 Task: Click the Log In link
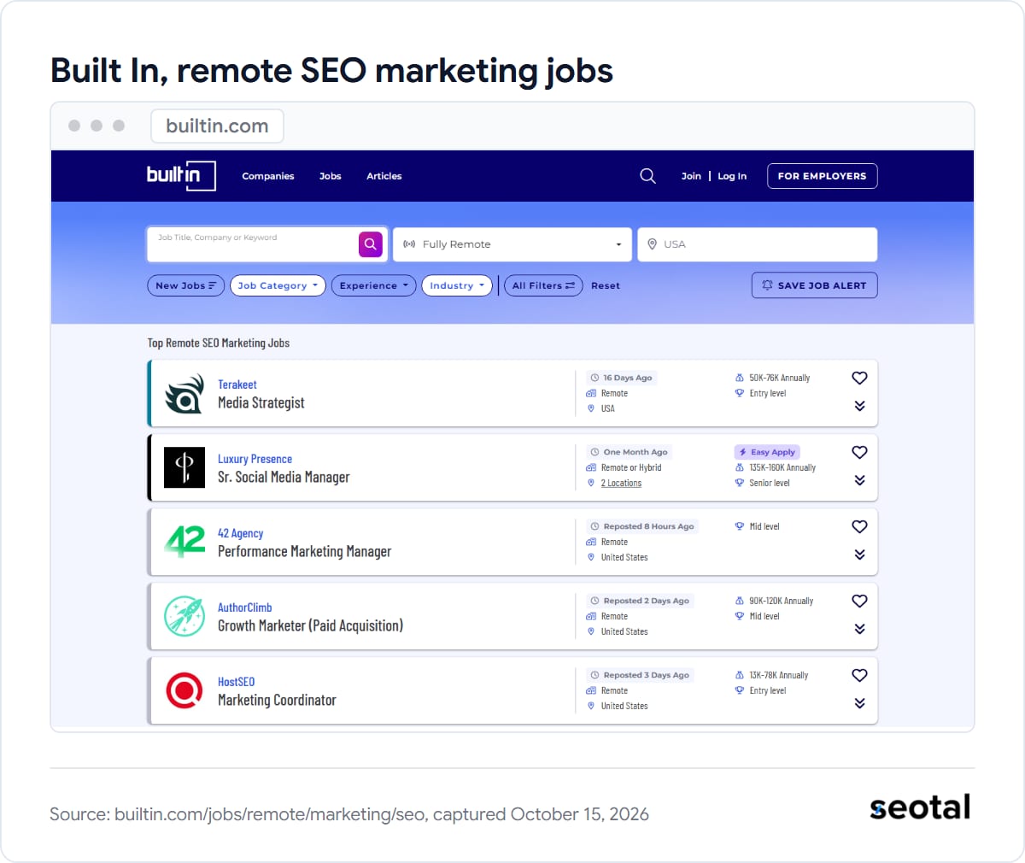click(732, 176)
